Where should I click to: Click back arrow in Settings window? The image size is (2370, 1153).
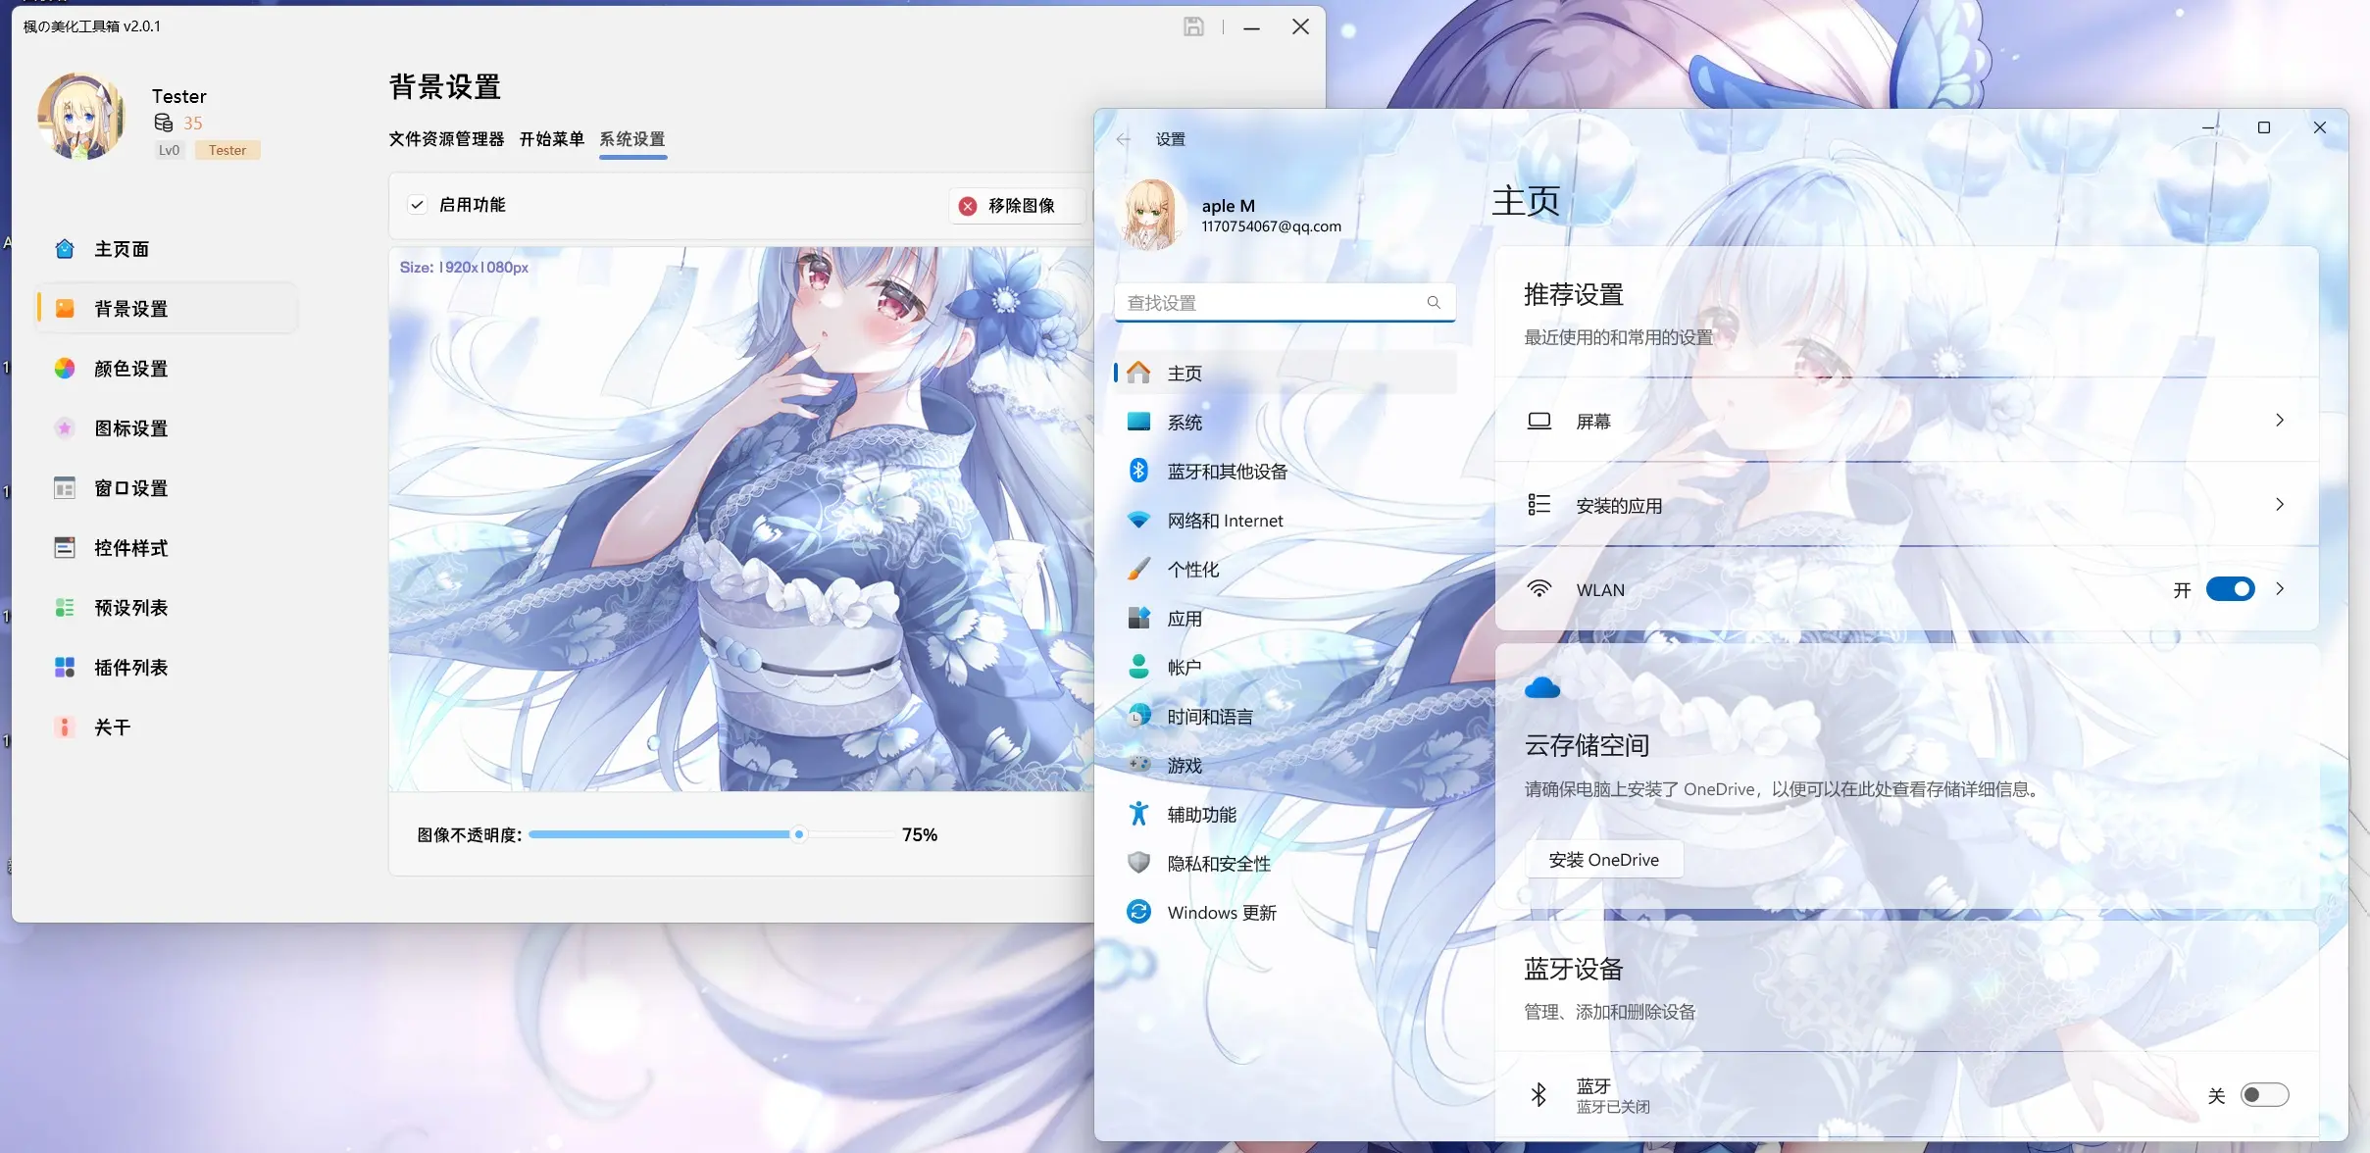[x=1124, y=139]
